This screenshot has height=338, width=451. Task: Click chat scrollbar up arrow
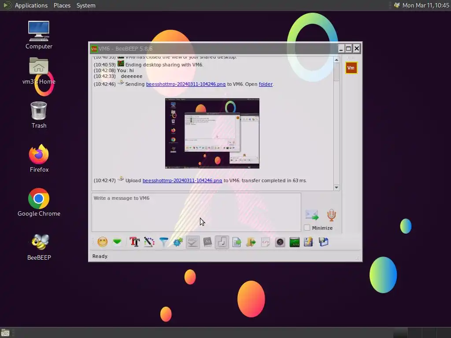point(336,60)
